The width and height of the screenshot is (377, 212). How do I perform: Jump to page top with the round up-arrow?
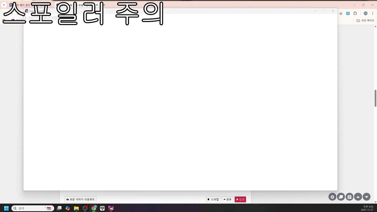pyautogui.click(x=358, y=197)
